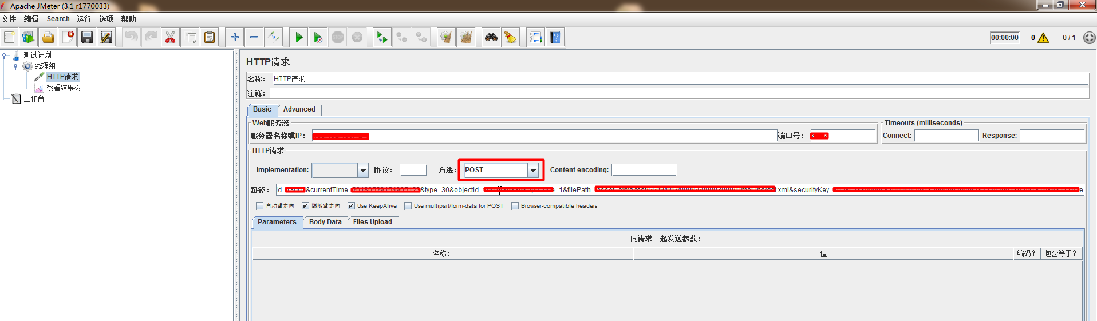Screen dimensions: 1097x321
Task: Collapse all tree nodes with minus icon
Action: (x=254, y=38)
